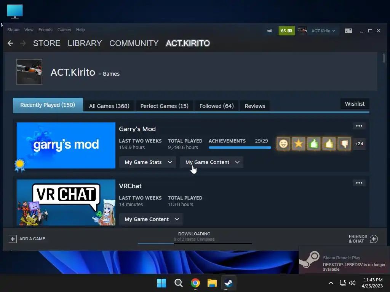Open taskbar Search

[178, 283]
